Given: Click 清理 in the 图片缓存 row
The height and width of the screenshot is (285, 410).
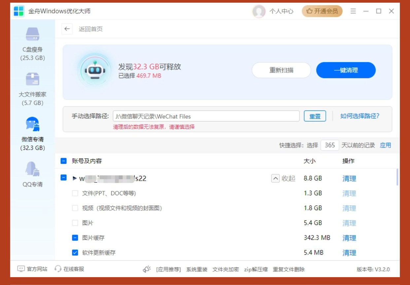Looking at the screenshot, I should (349, 238).
